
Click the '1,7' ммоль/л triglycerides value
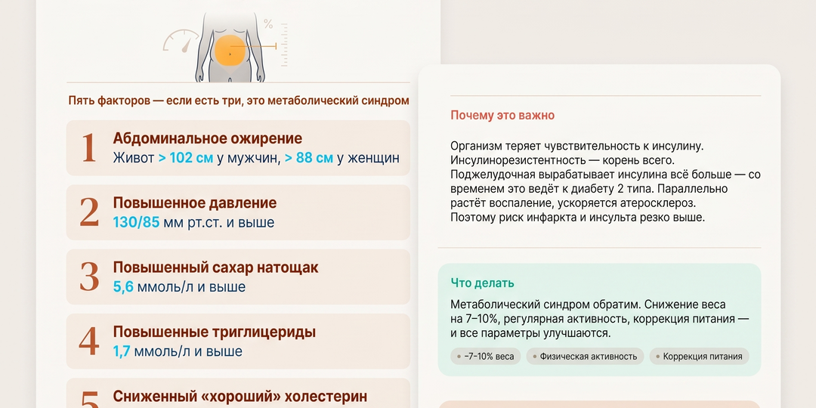(x=122, y=351)
